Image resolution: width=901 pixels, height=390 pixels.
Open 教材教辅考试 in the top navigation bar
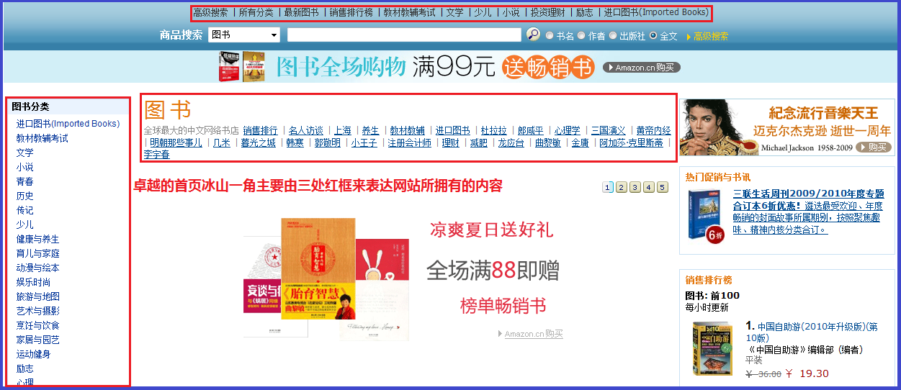[x=409, y=12]
